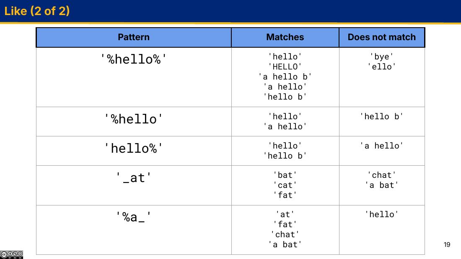Select the 'Pattern' column header
The height and width of the screenshot is (259, 461).
click(134, 37)
